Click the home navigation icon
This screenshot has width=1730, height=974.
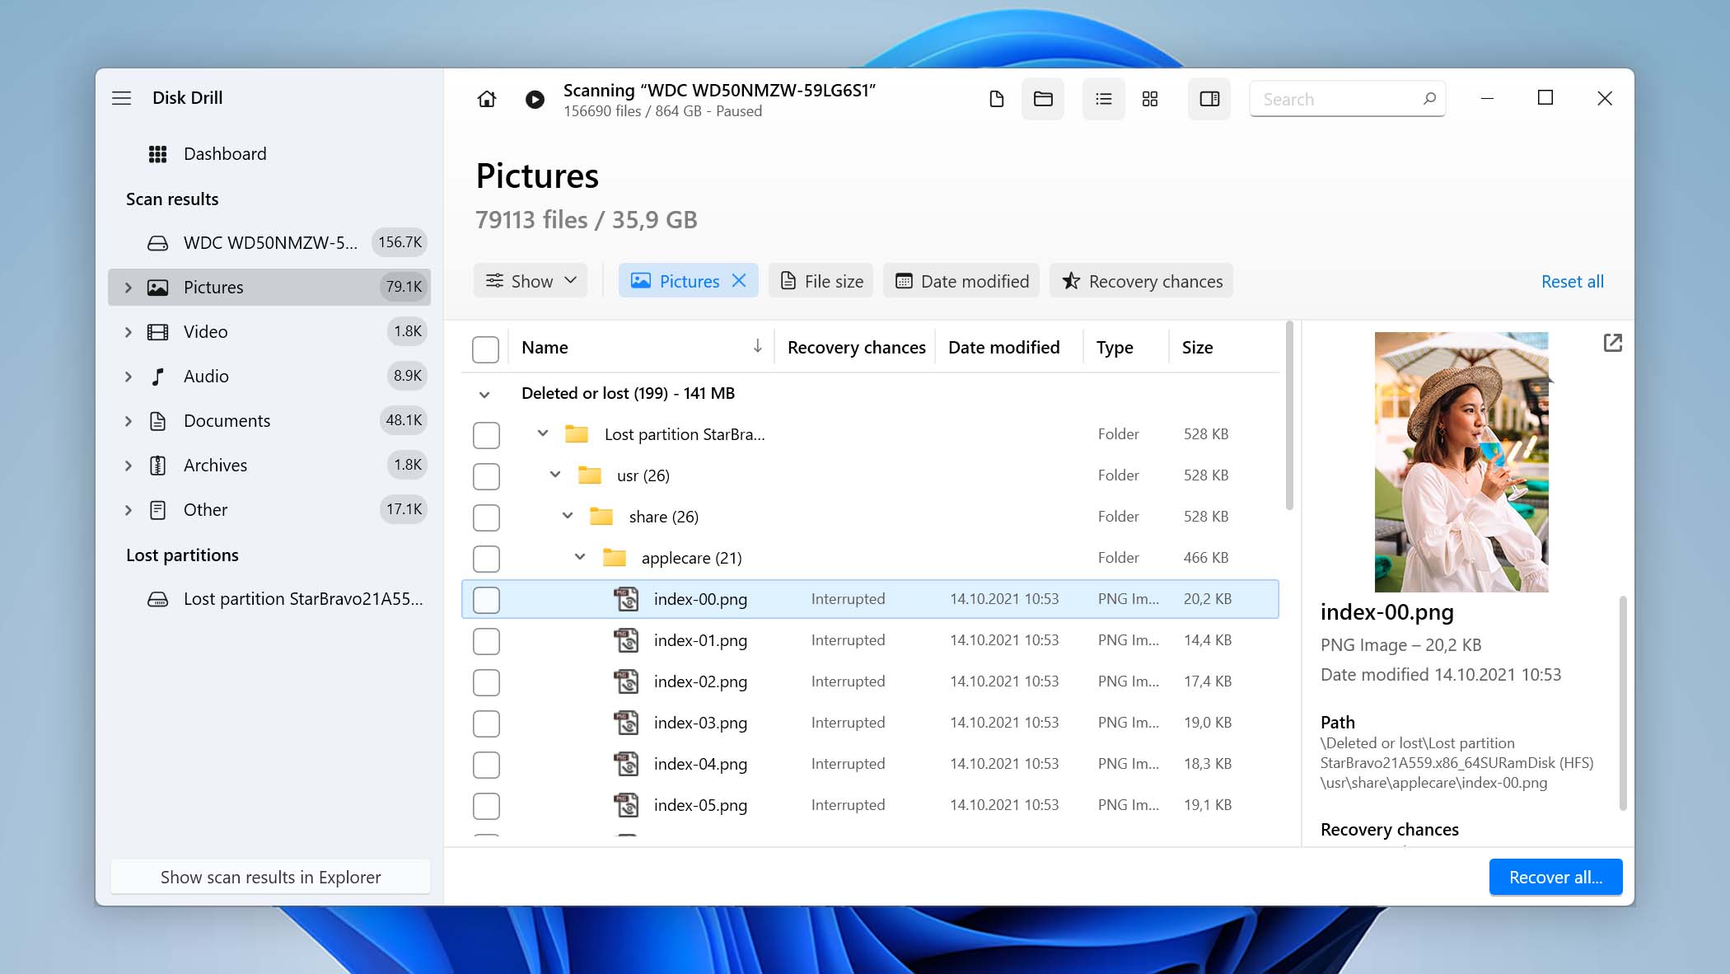point(486,99)
